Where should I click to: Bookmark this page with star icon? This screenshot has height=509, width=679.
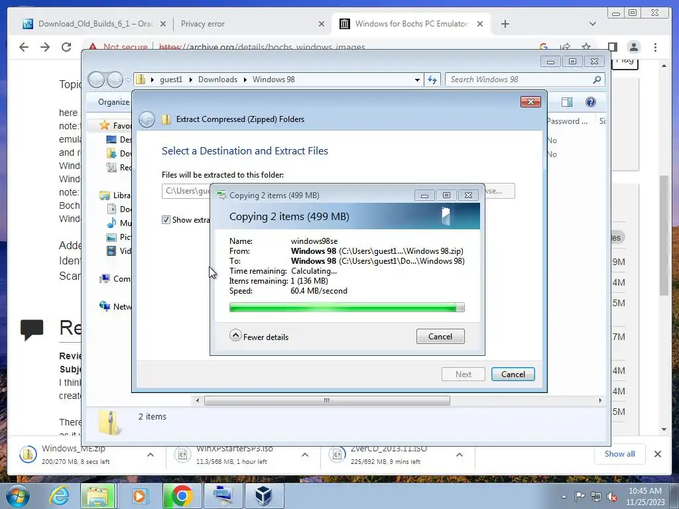(x=586, y=46)
